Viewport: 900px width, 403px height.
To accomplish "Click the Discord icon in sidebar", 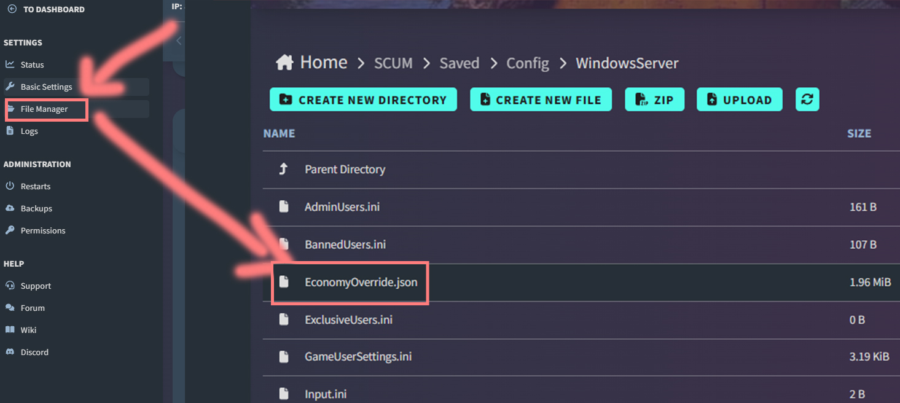I will [x=10, y=352].
